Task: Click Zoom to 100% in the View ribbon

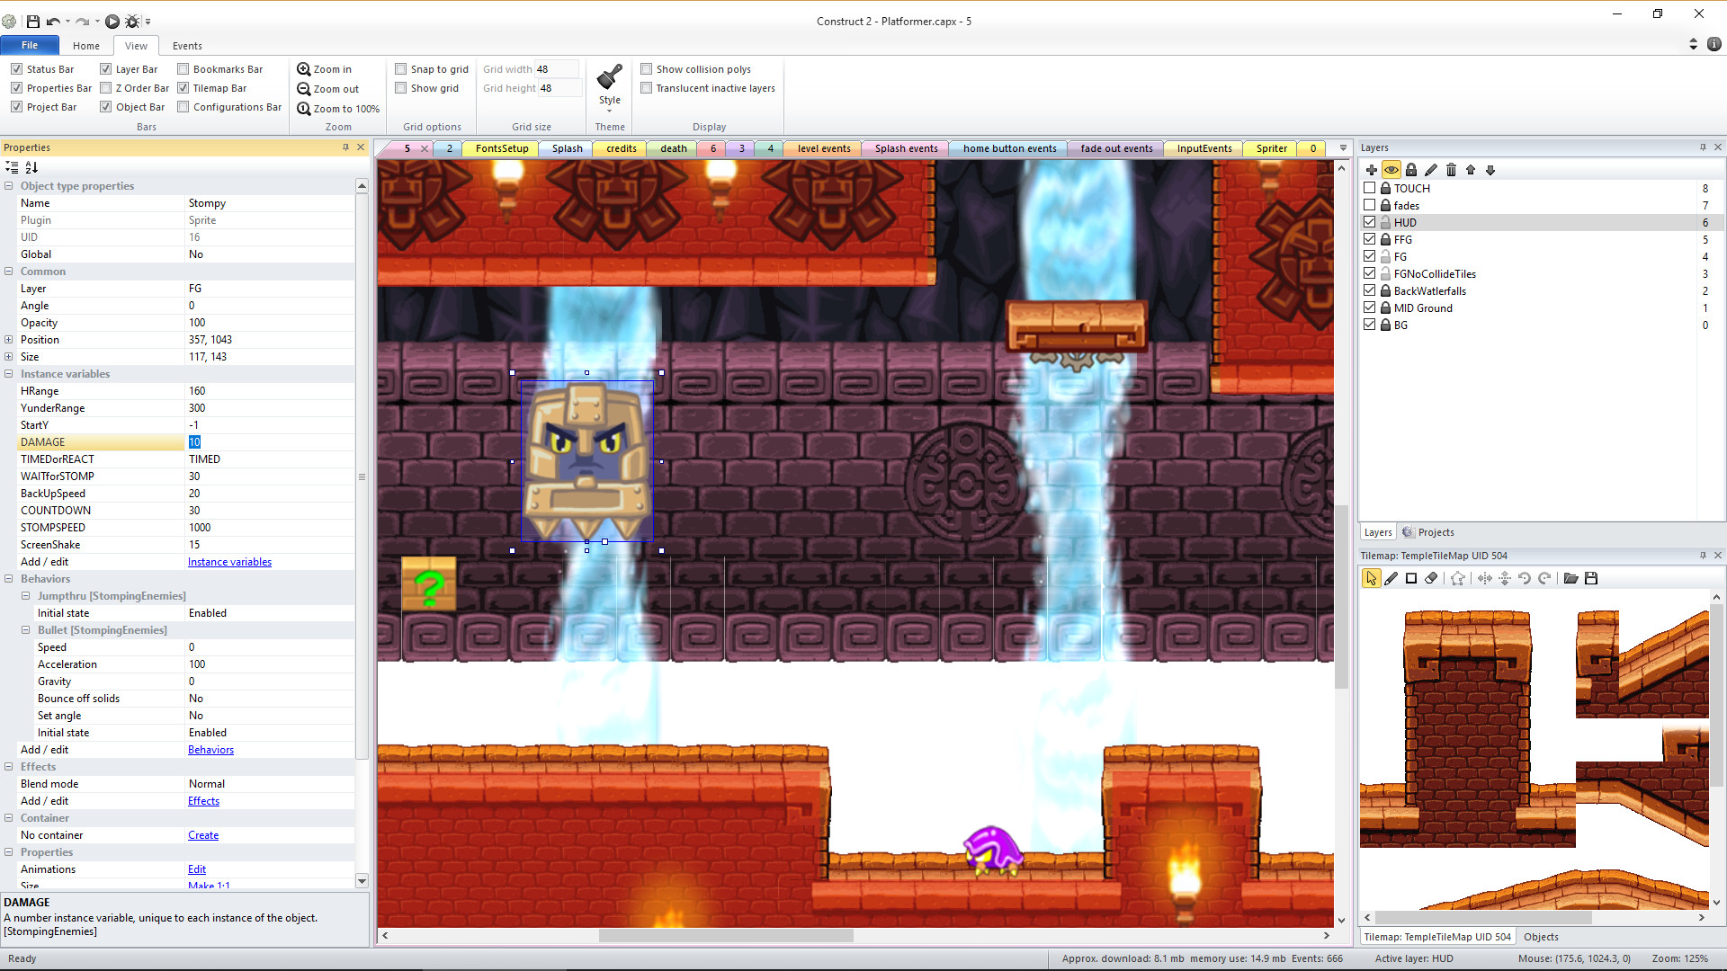Action: click(x=338, y=109)
